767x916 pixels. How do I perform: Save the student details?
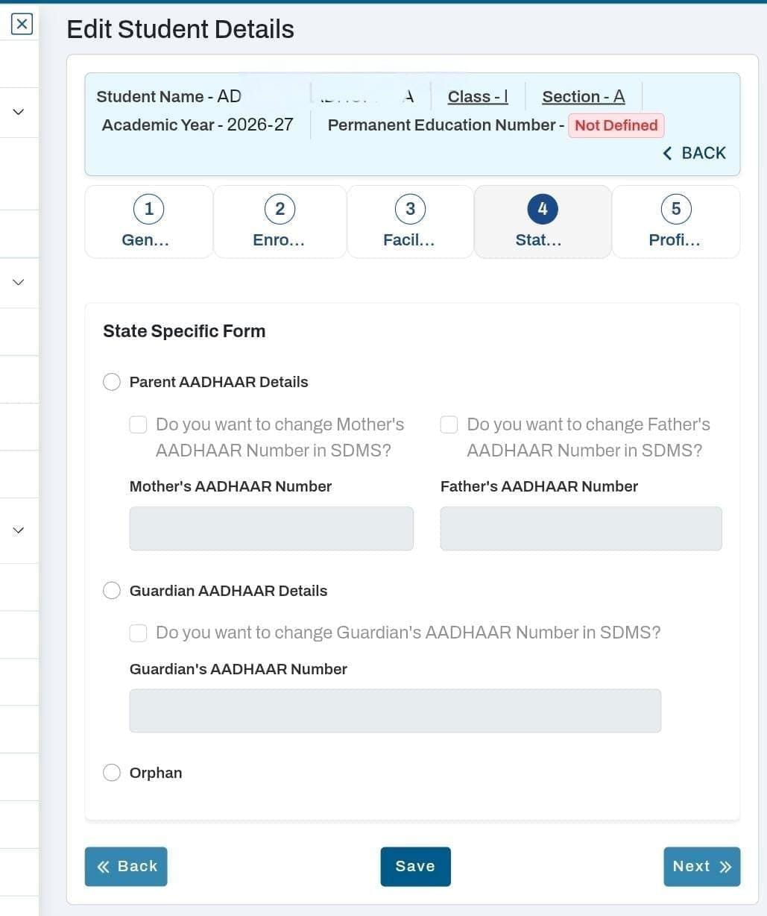click(415, 867)
